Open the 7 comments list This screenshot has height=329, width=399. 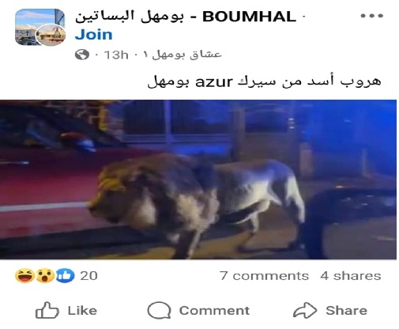pos(264,276)
